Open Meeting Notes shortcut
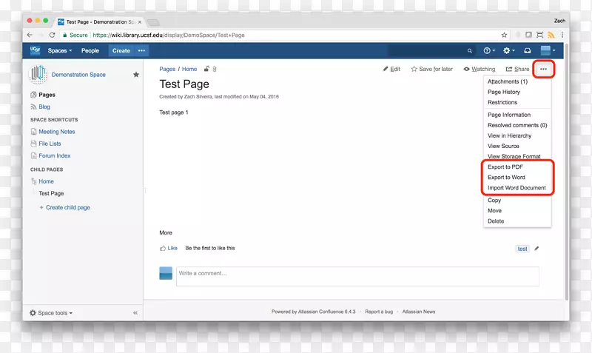 (57, 132)
